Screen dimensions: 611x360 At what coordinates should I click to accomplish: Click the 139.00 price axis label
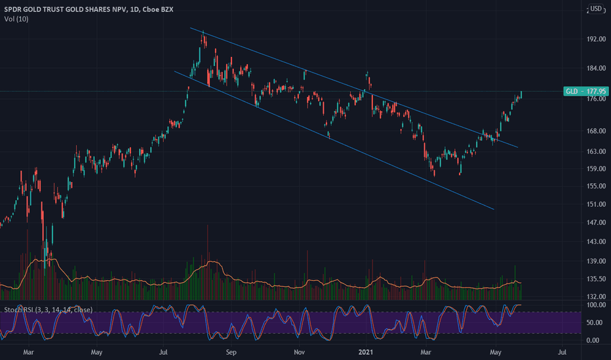[596, 261]
